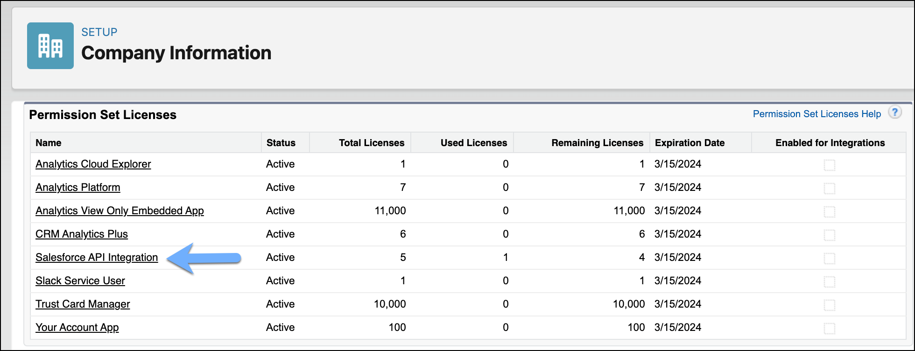This screenshot has width=915, height=351.
Task: Toggle integrations checkbox for Salesforce API Integration
Action: click(x=830, y=258)
